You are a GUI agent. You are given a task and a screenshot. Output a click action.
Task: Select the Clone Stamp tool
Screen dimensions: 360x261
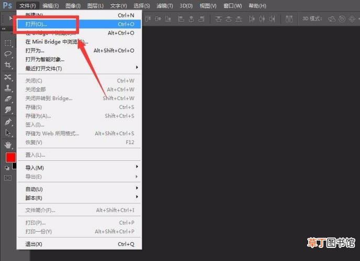pyautogui.click(x=8, y=88)
